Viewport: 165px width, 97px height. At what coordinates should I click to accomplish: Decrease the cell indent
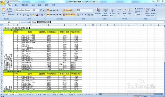(57, 15)
